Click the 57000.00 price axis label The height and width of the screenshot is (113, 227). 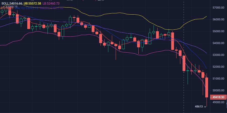tap(219, 8)
